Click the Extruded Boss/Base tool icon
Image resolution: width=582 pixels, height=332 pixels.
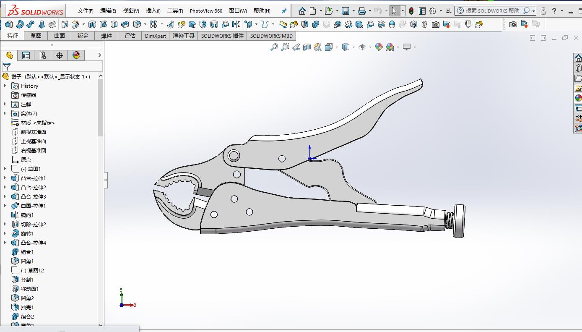9,24
